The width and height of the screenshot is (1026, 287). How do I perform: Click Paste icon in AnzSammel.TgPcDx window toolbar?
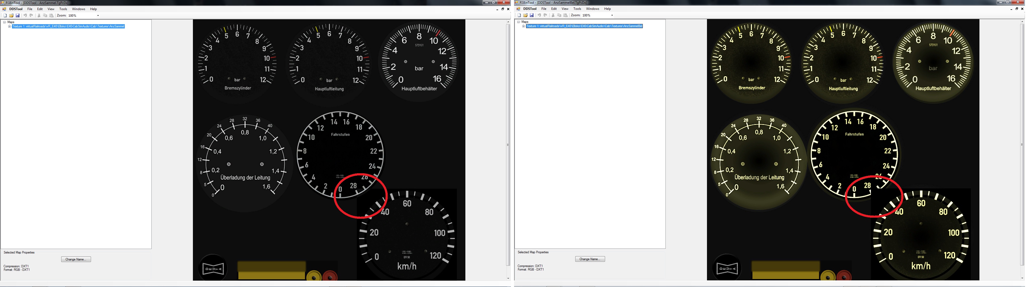[x=51, y=15]
